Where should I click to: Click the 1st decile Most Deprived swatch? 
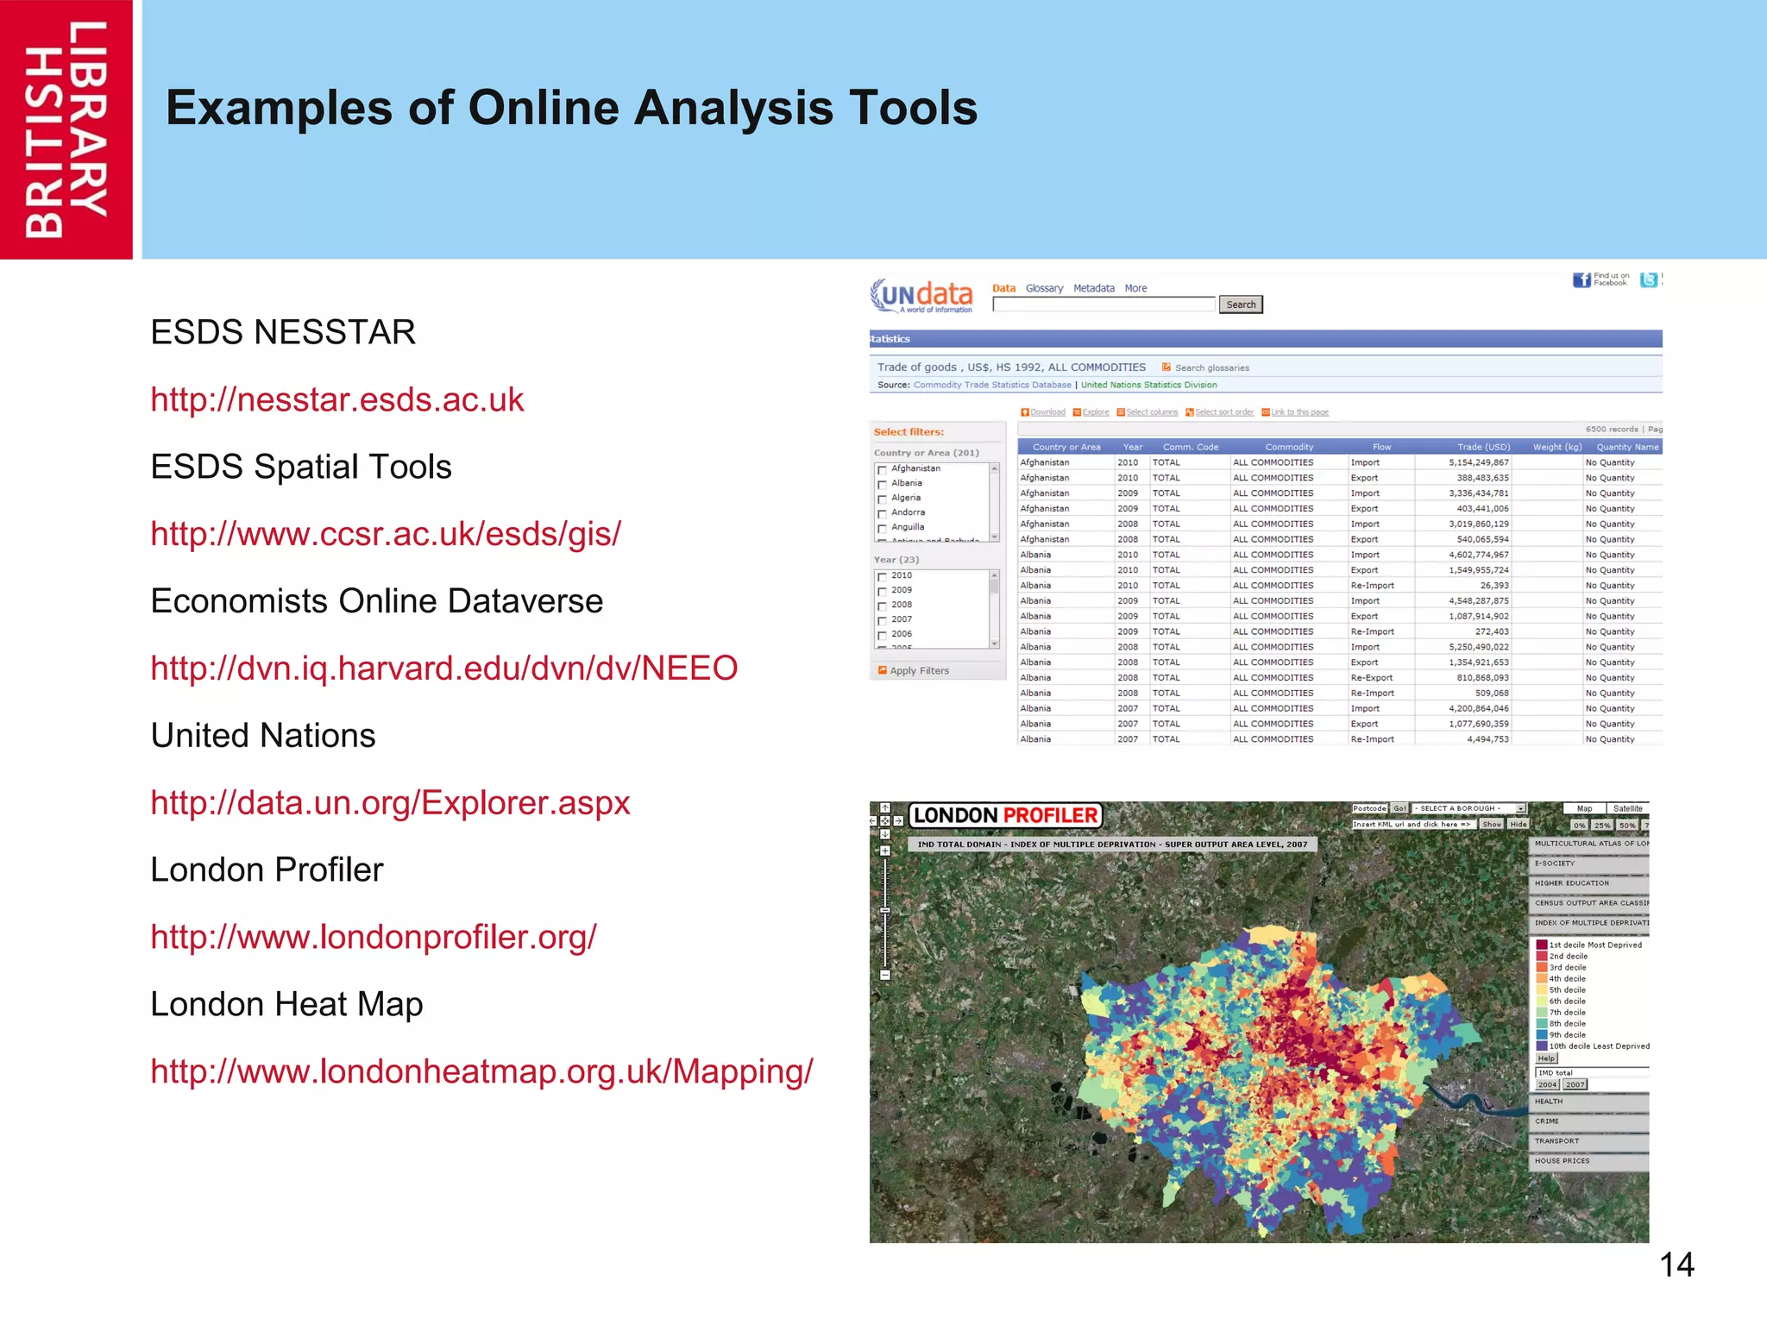tap(1542, 945)
